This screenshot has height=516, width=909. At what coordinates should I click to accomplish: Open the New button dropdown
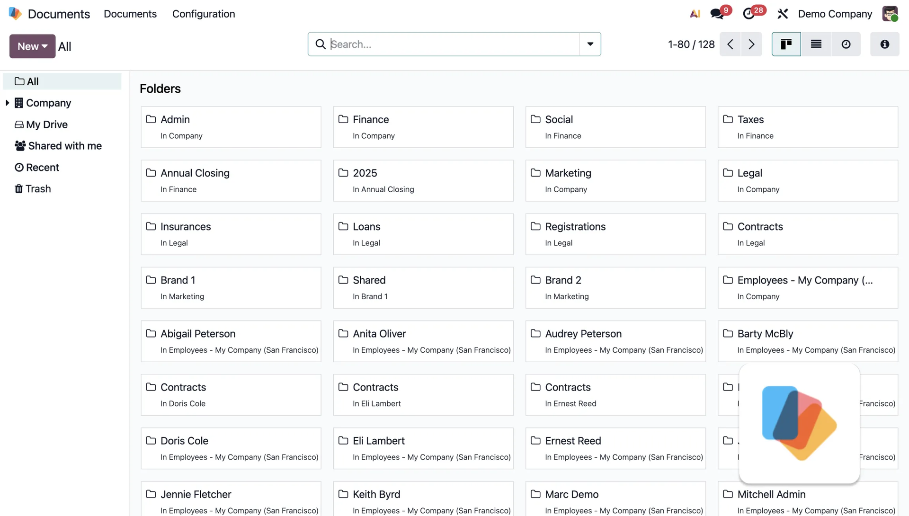32,46
